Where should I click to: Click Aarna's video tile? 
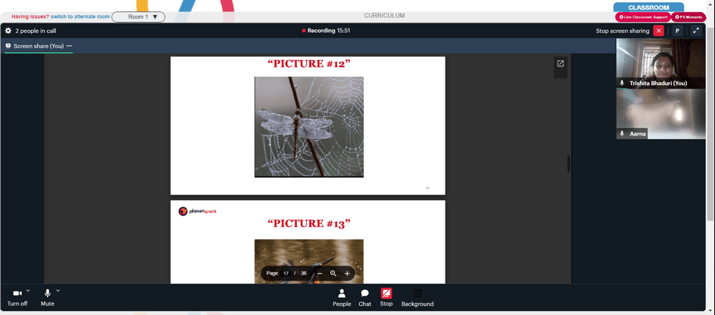[x=661, y=114]
